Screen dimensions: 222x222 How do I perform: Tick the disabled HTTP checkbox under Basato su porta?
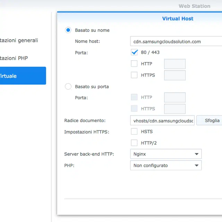coord(134,97)
